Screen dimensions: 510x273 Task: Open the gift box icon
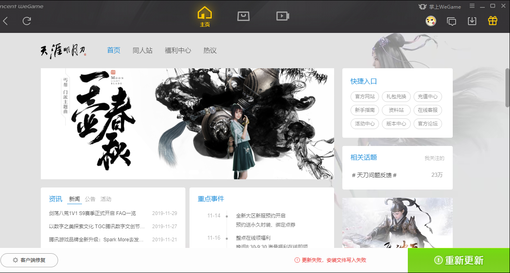point(493,21)
